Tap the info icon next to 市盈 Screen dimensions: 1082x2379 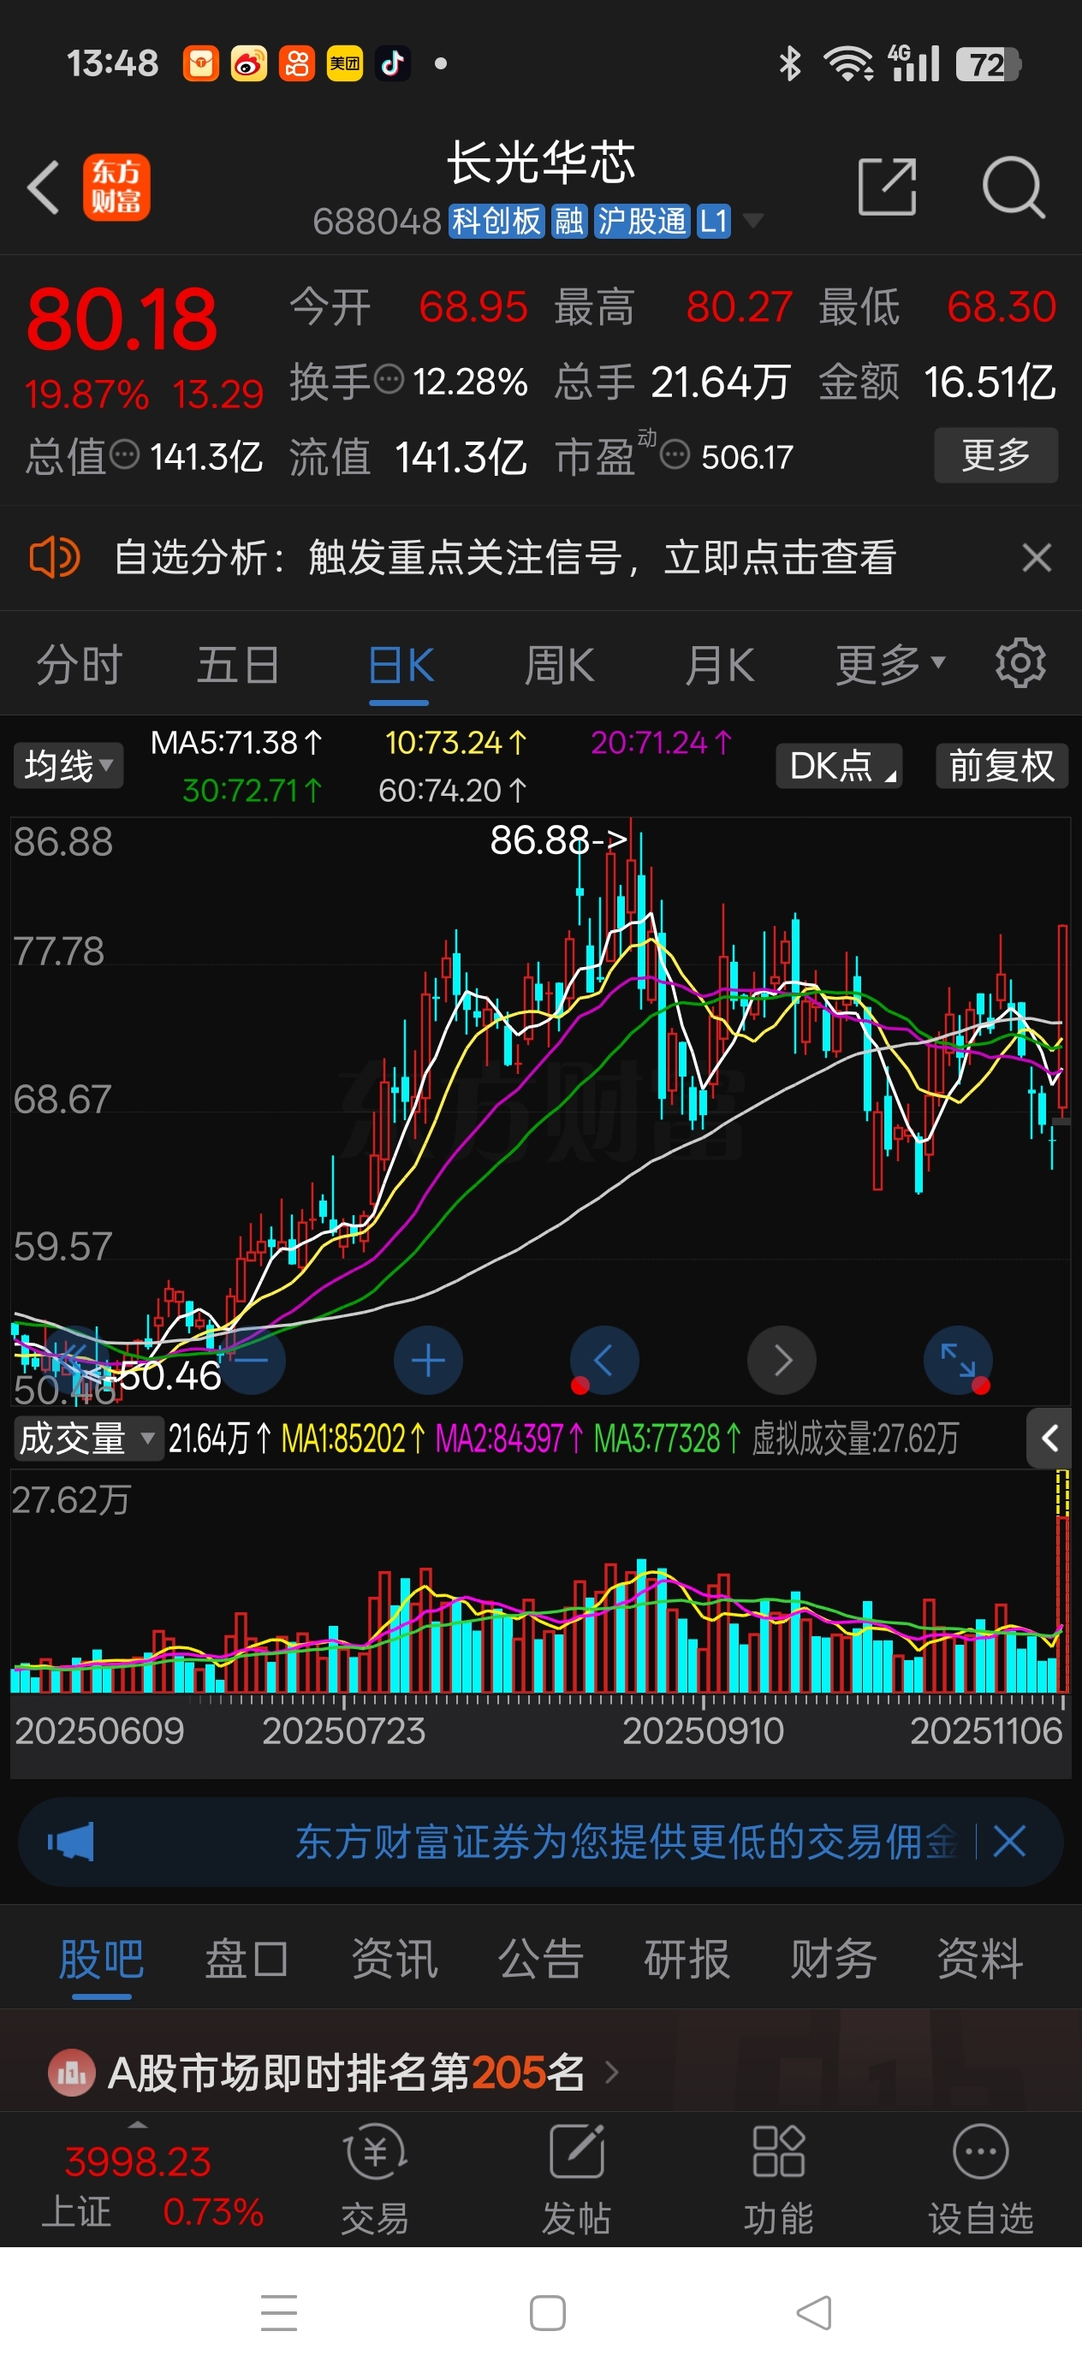point(675,454)
